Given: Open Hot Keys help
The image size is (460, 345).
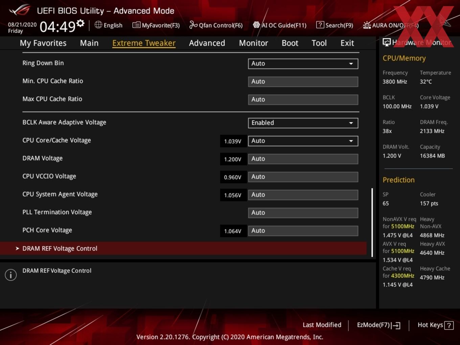Looking at the screenshot, I should (435, 325).
